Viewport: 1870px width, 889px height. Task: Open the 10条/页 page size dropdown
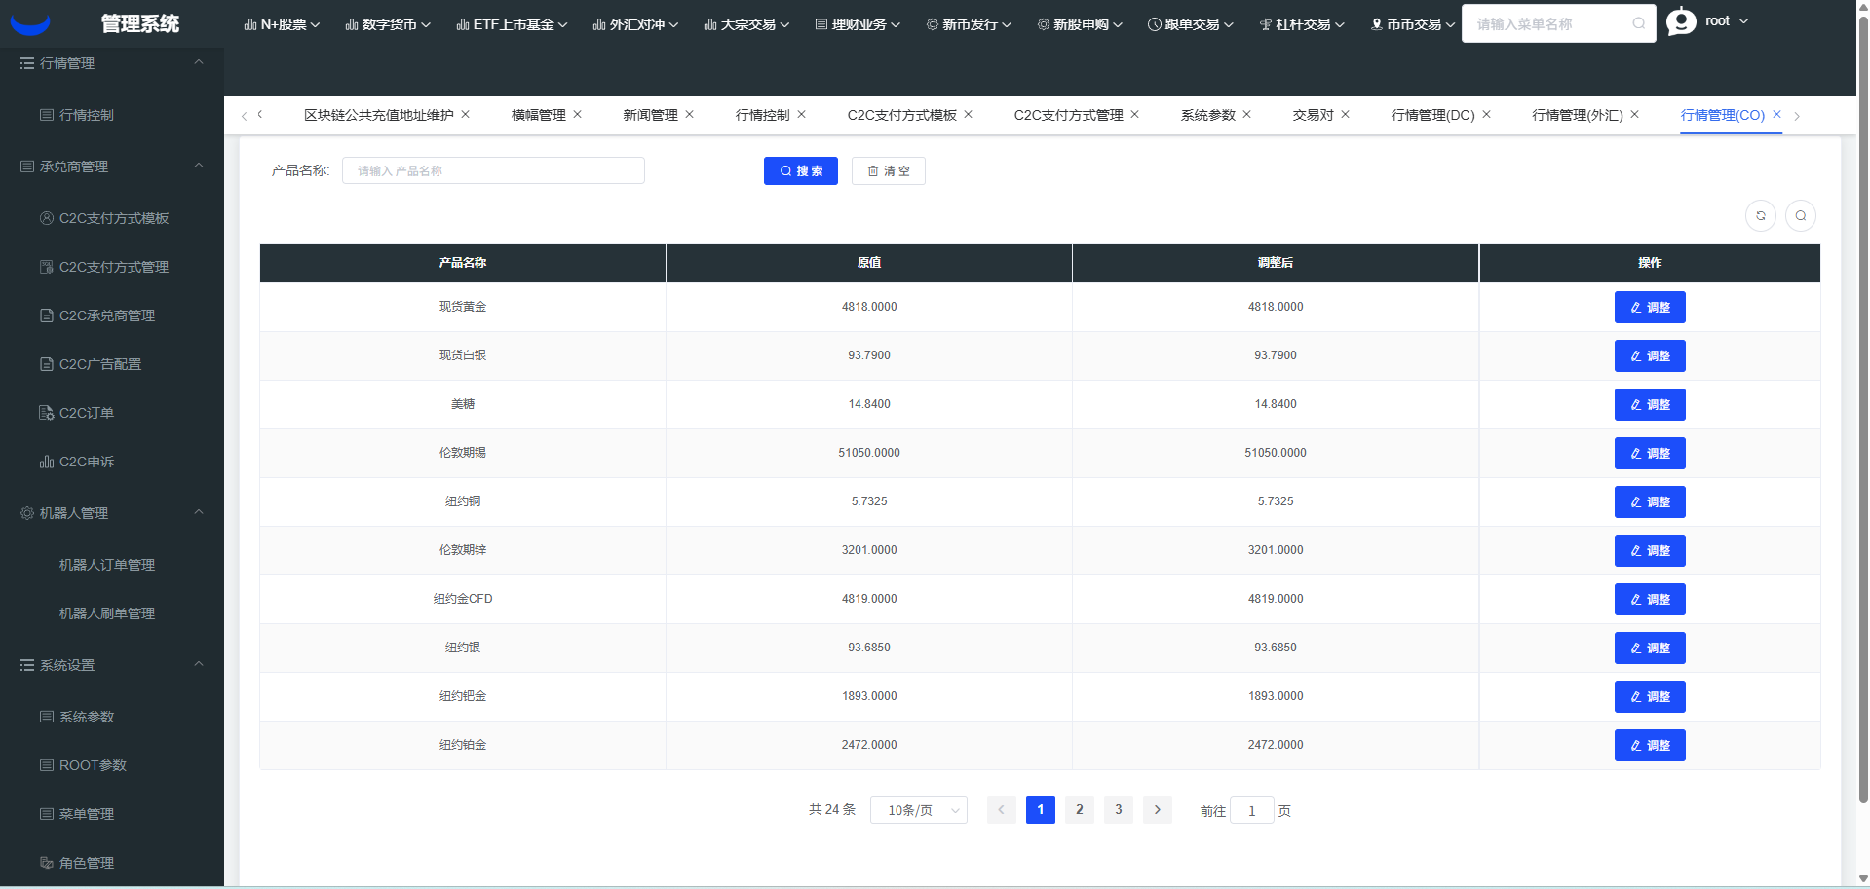[x=918, y=810]
